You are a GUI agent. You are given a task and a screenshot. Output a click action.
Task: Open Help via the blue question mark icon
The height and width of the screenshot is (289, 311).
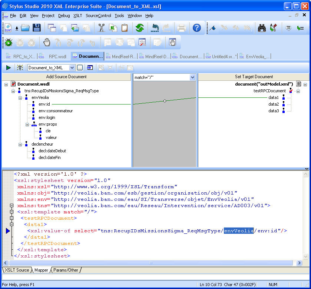(x=197, y=28)
